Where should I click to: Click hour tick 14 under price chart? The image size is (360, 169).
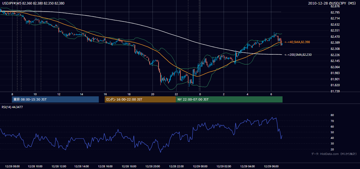click(x=81, y=94)
